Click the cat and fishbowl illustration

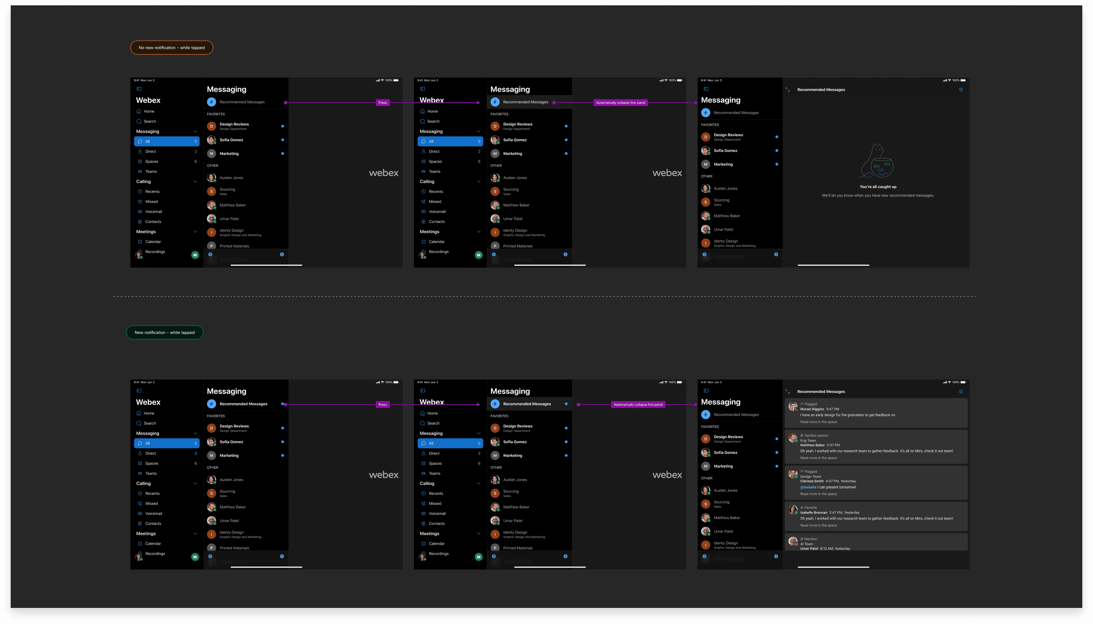877,161
